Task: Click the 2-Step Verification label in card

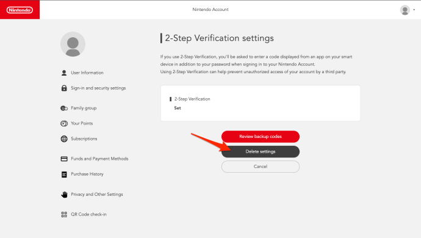Action: pos(192,99)
